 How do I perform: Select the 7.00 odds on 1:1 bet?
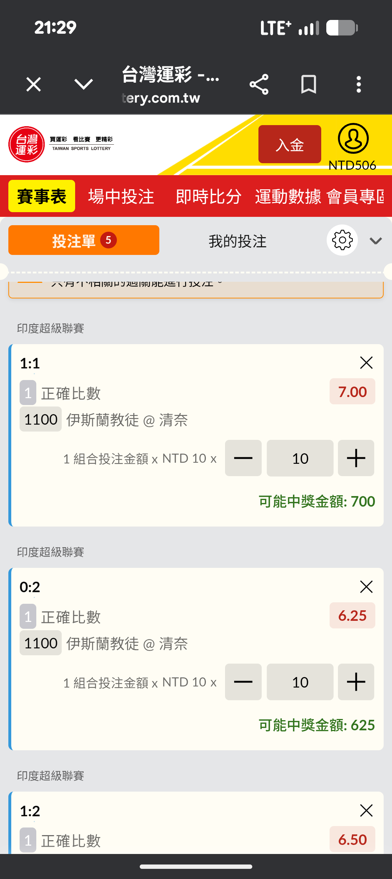pyautogui.click(x=352, y=392)
